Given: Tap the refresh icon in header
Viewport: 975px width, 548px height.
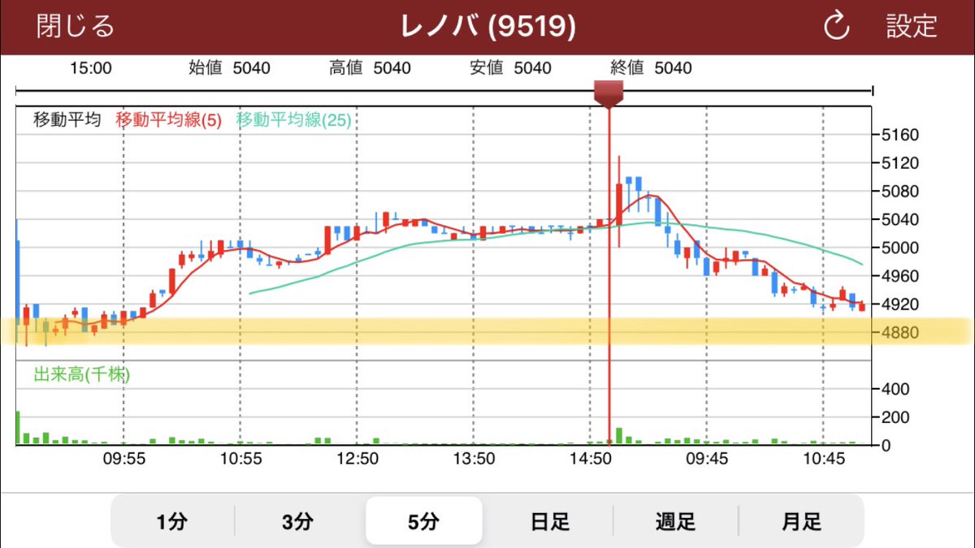Looking at the screenshot, I should pos(836,27).
